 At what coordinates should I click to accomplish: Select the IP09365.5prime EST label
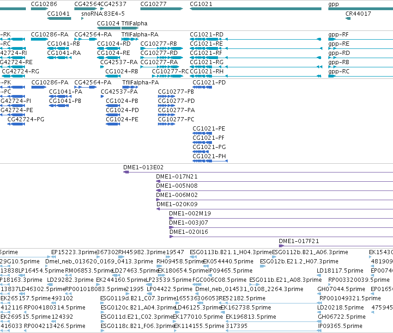click(340, 326)
